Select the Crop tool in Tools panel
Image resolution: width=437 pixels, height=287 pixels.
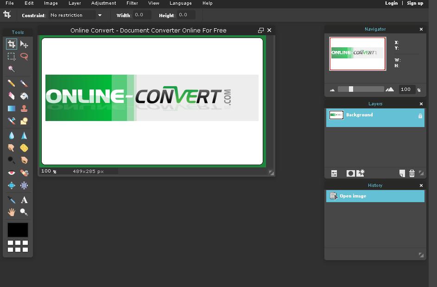(x=12, y=44)
